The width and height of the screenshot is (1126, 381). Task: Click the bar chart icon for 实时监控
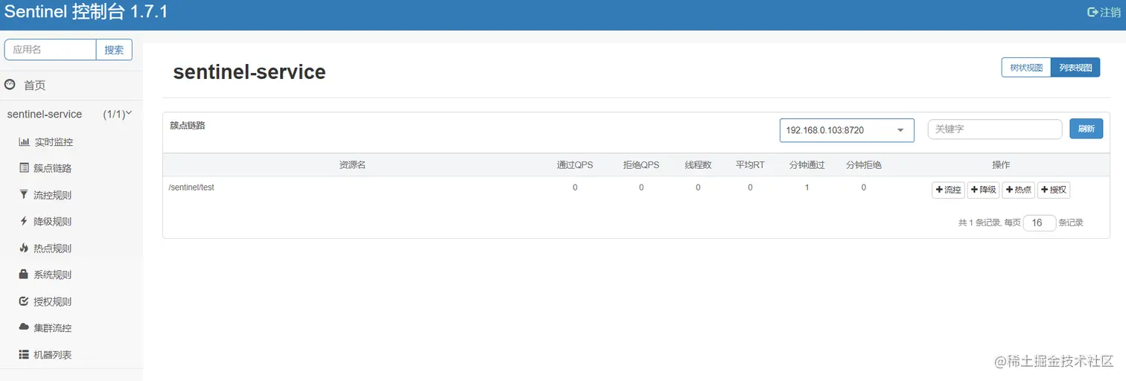(x=24, y=141)
